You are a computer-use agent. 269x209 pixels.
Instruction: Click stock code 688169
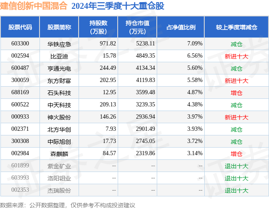(x=20, y=93)
